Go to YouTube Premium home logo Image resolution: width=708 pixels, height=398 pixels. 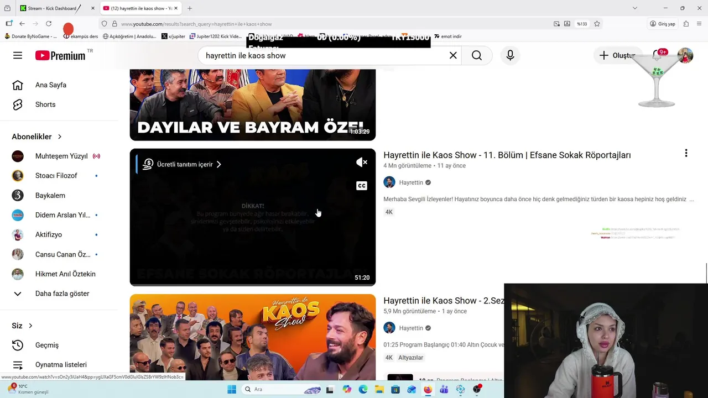point(61,55)
